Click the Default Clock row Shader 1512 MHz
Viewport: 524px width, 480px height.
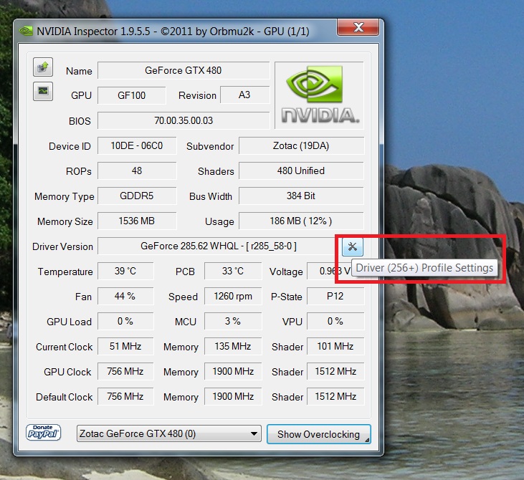(x=335, y=396)
